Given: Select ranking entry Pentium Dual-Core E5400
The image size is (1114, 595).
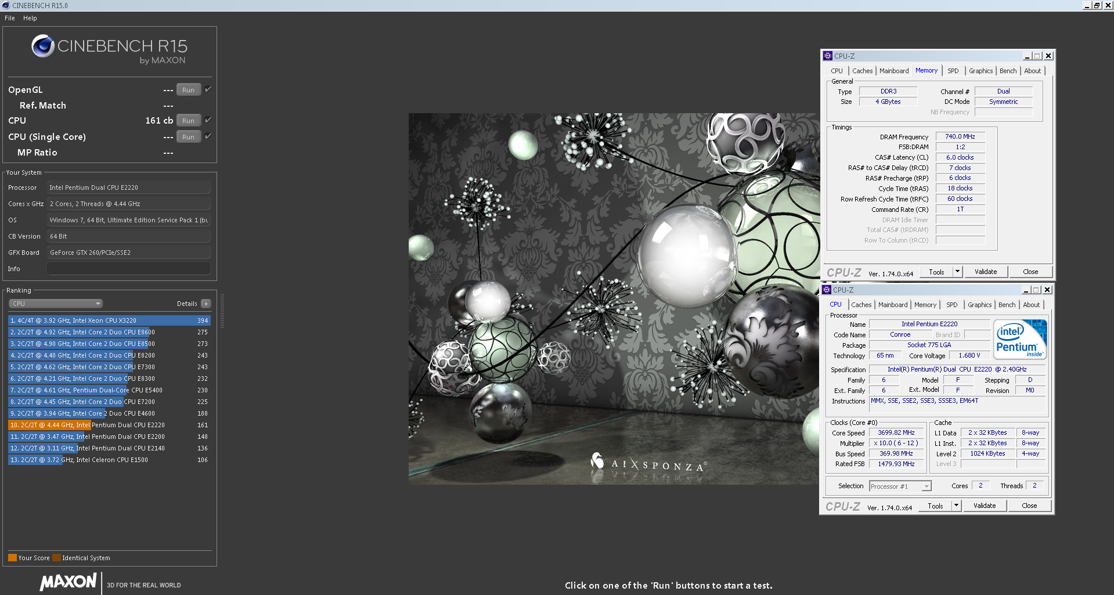Looking at the screenshot, I should click(109, 390).
